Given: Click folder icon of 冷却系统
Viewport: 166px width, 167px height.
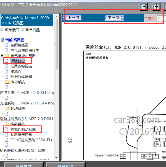Looking at the screenshot, I should tap(7, 82).
